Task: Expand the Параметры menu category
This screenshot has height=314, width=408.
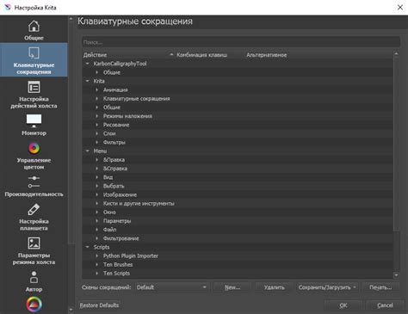Action: pos(97,221)
